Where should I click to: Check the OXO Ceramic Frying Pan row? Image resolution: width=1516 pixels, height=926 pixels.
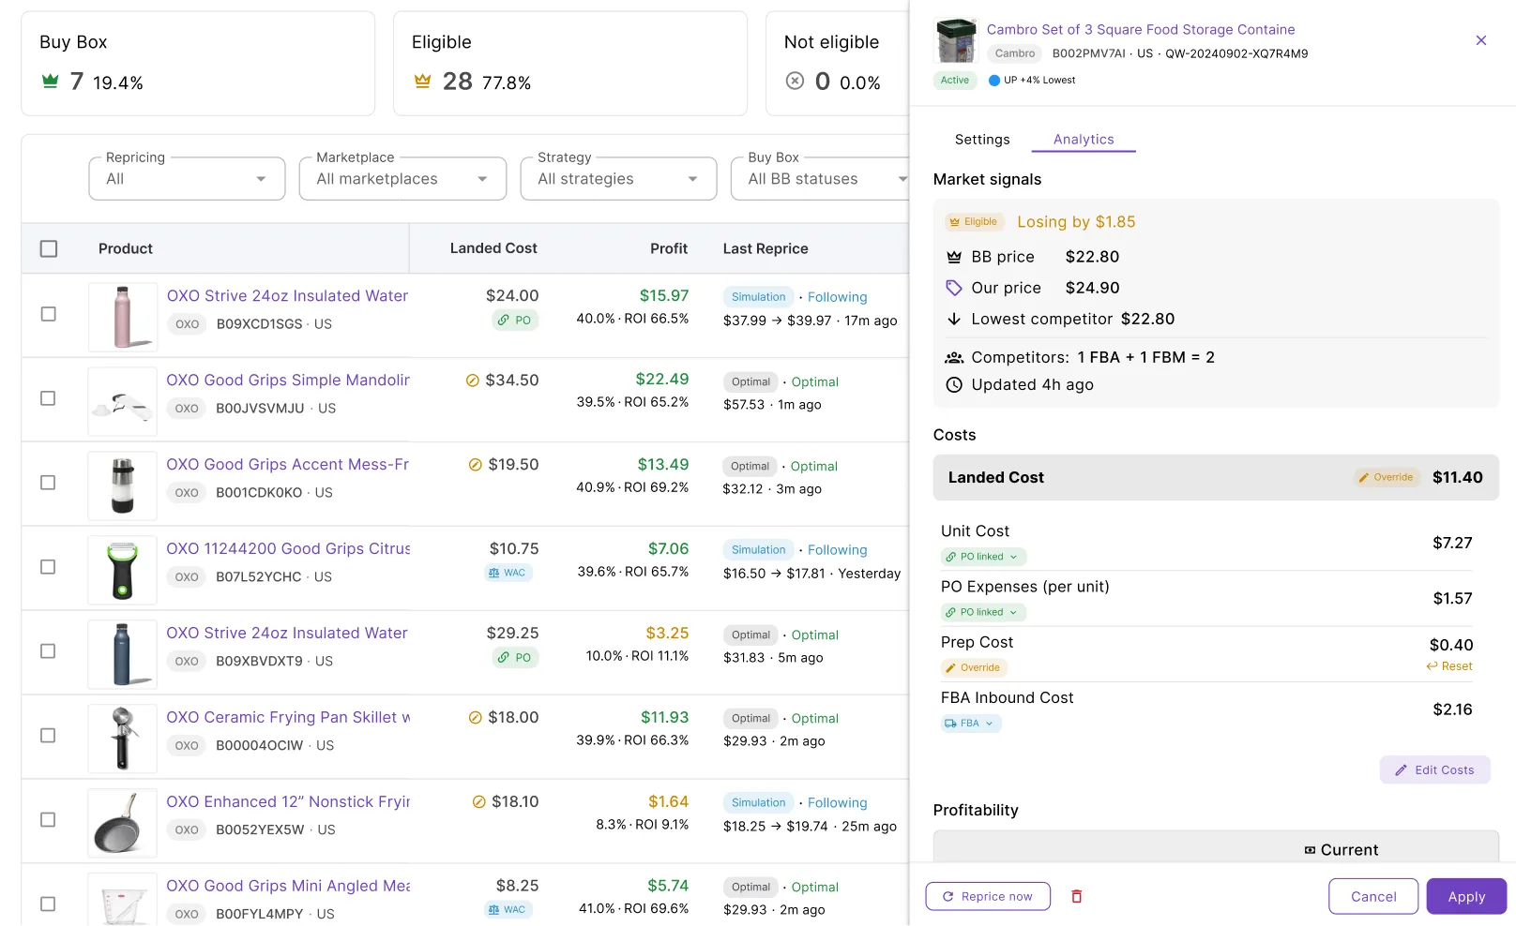pos(48,736)
